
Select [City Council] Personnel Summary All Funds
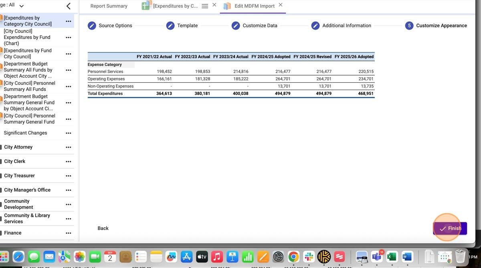pyautogui.click(x=29, y=86)
